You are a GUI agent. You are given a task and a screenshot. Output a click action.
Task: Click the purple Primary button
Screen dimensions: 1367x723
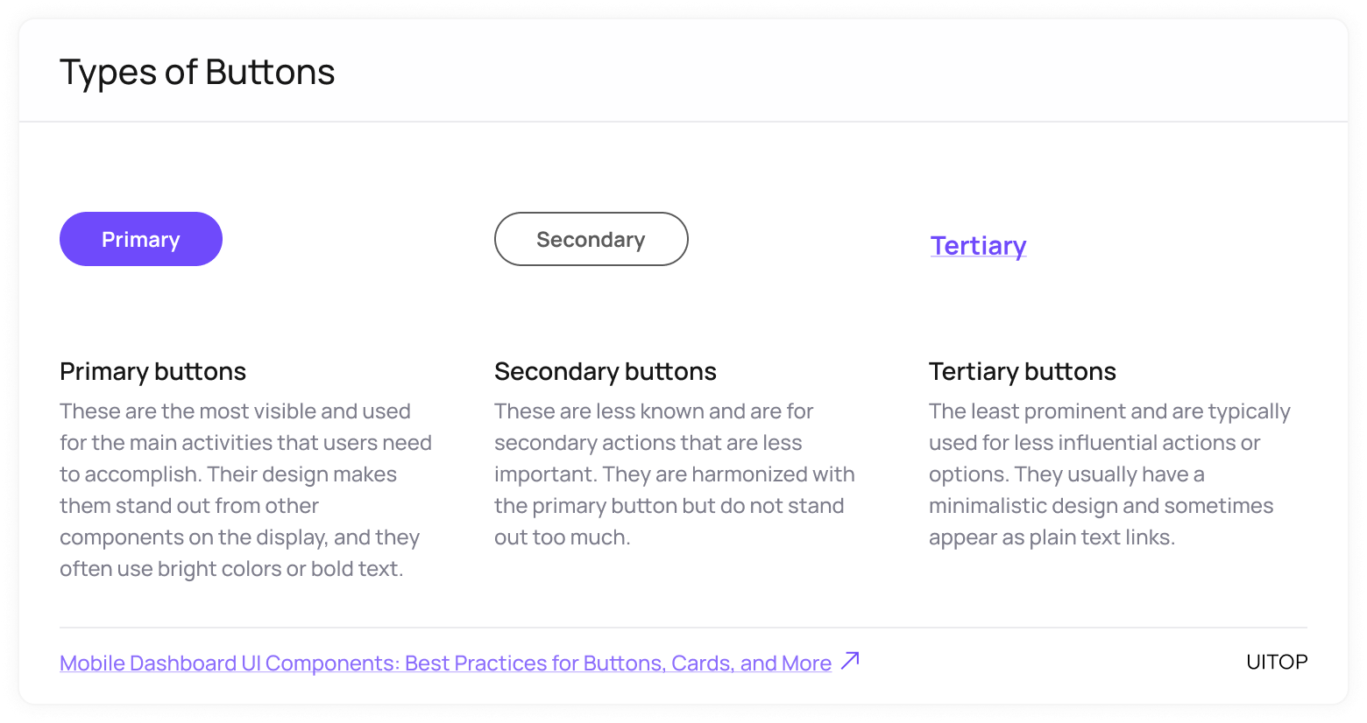(x=140, y=239)
